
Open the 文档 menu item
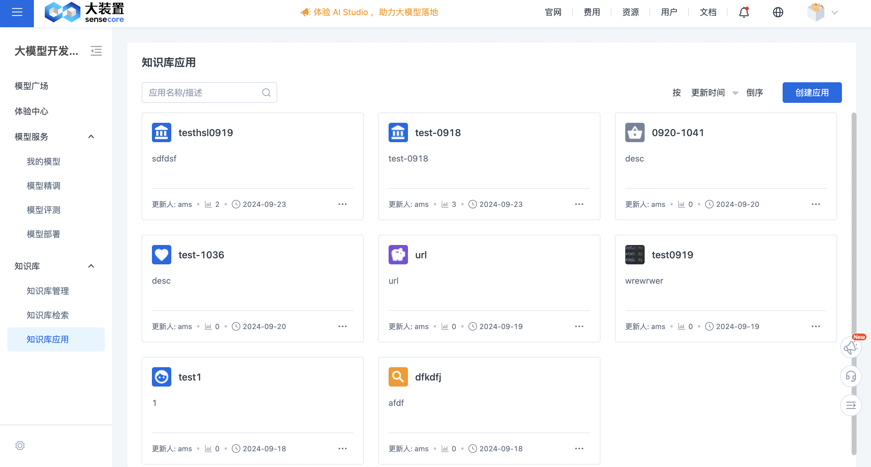tap(708, 12)
